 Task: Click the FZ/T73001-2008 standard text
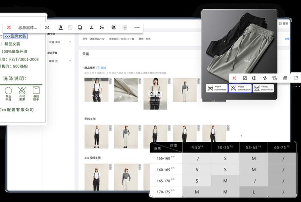(24, 59)
